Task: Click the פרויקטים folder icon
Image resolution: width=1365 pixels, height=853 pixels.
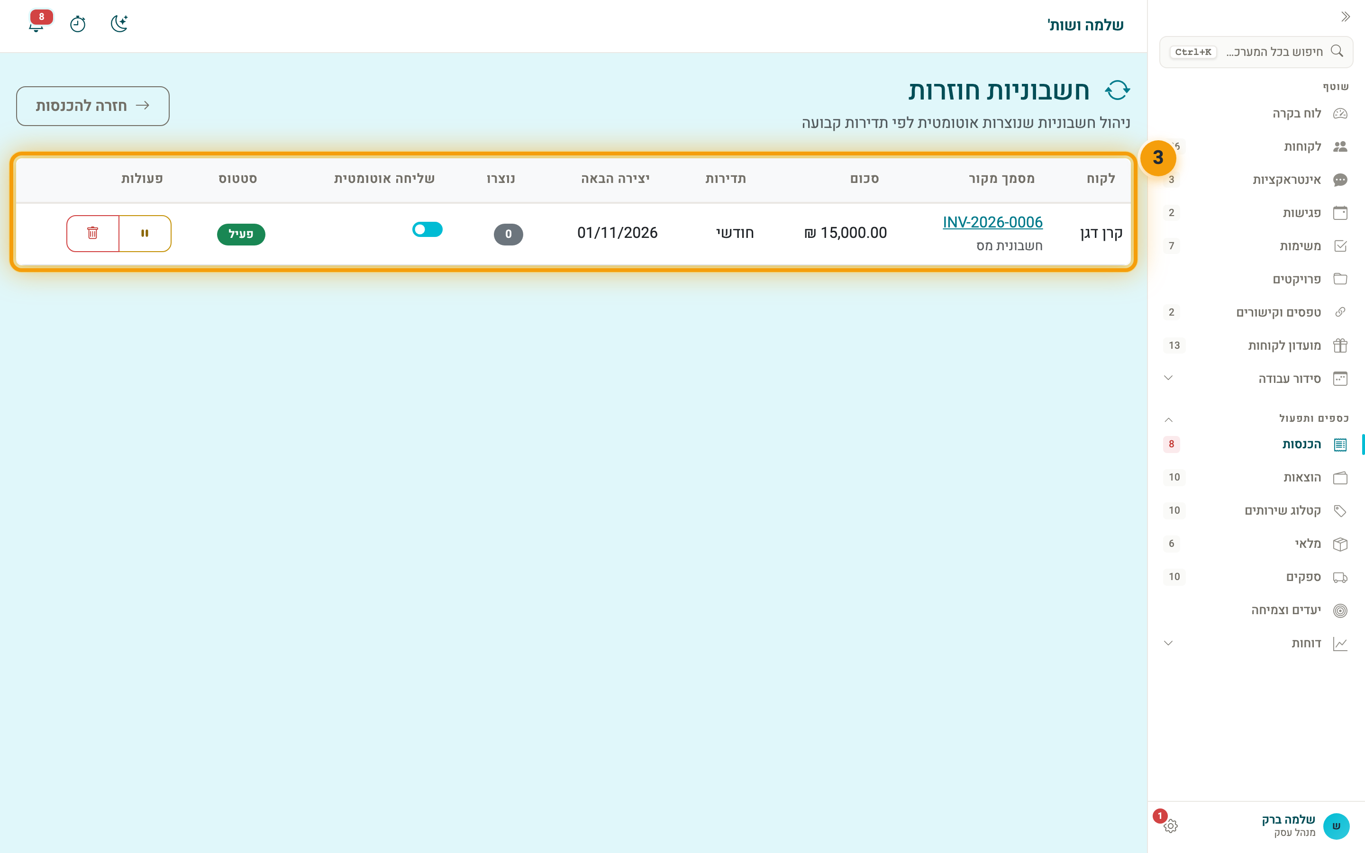Action: tap(1339, 279)
